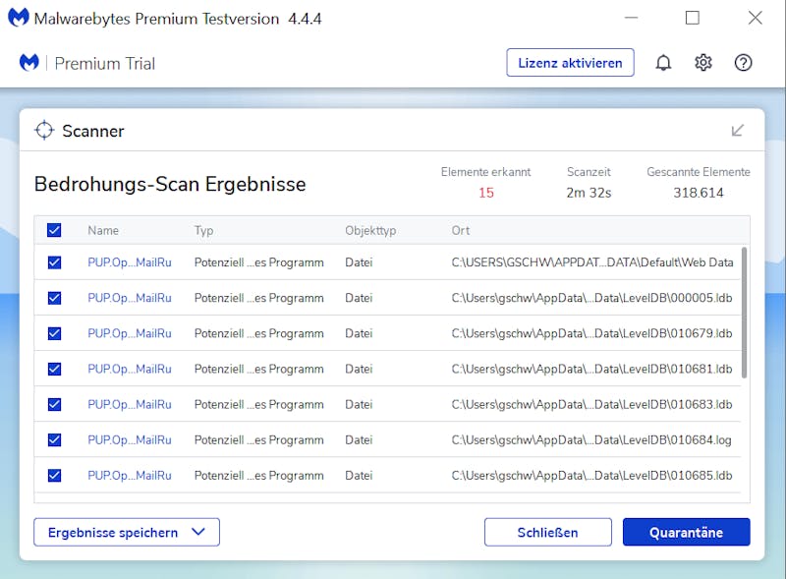Open PUP.Op...MailRu link in the 010679.ldb row
The image size is (786, 579).
tap(130, 333)
